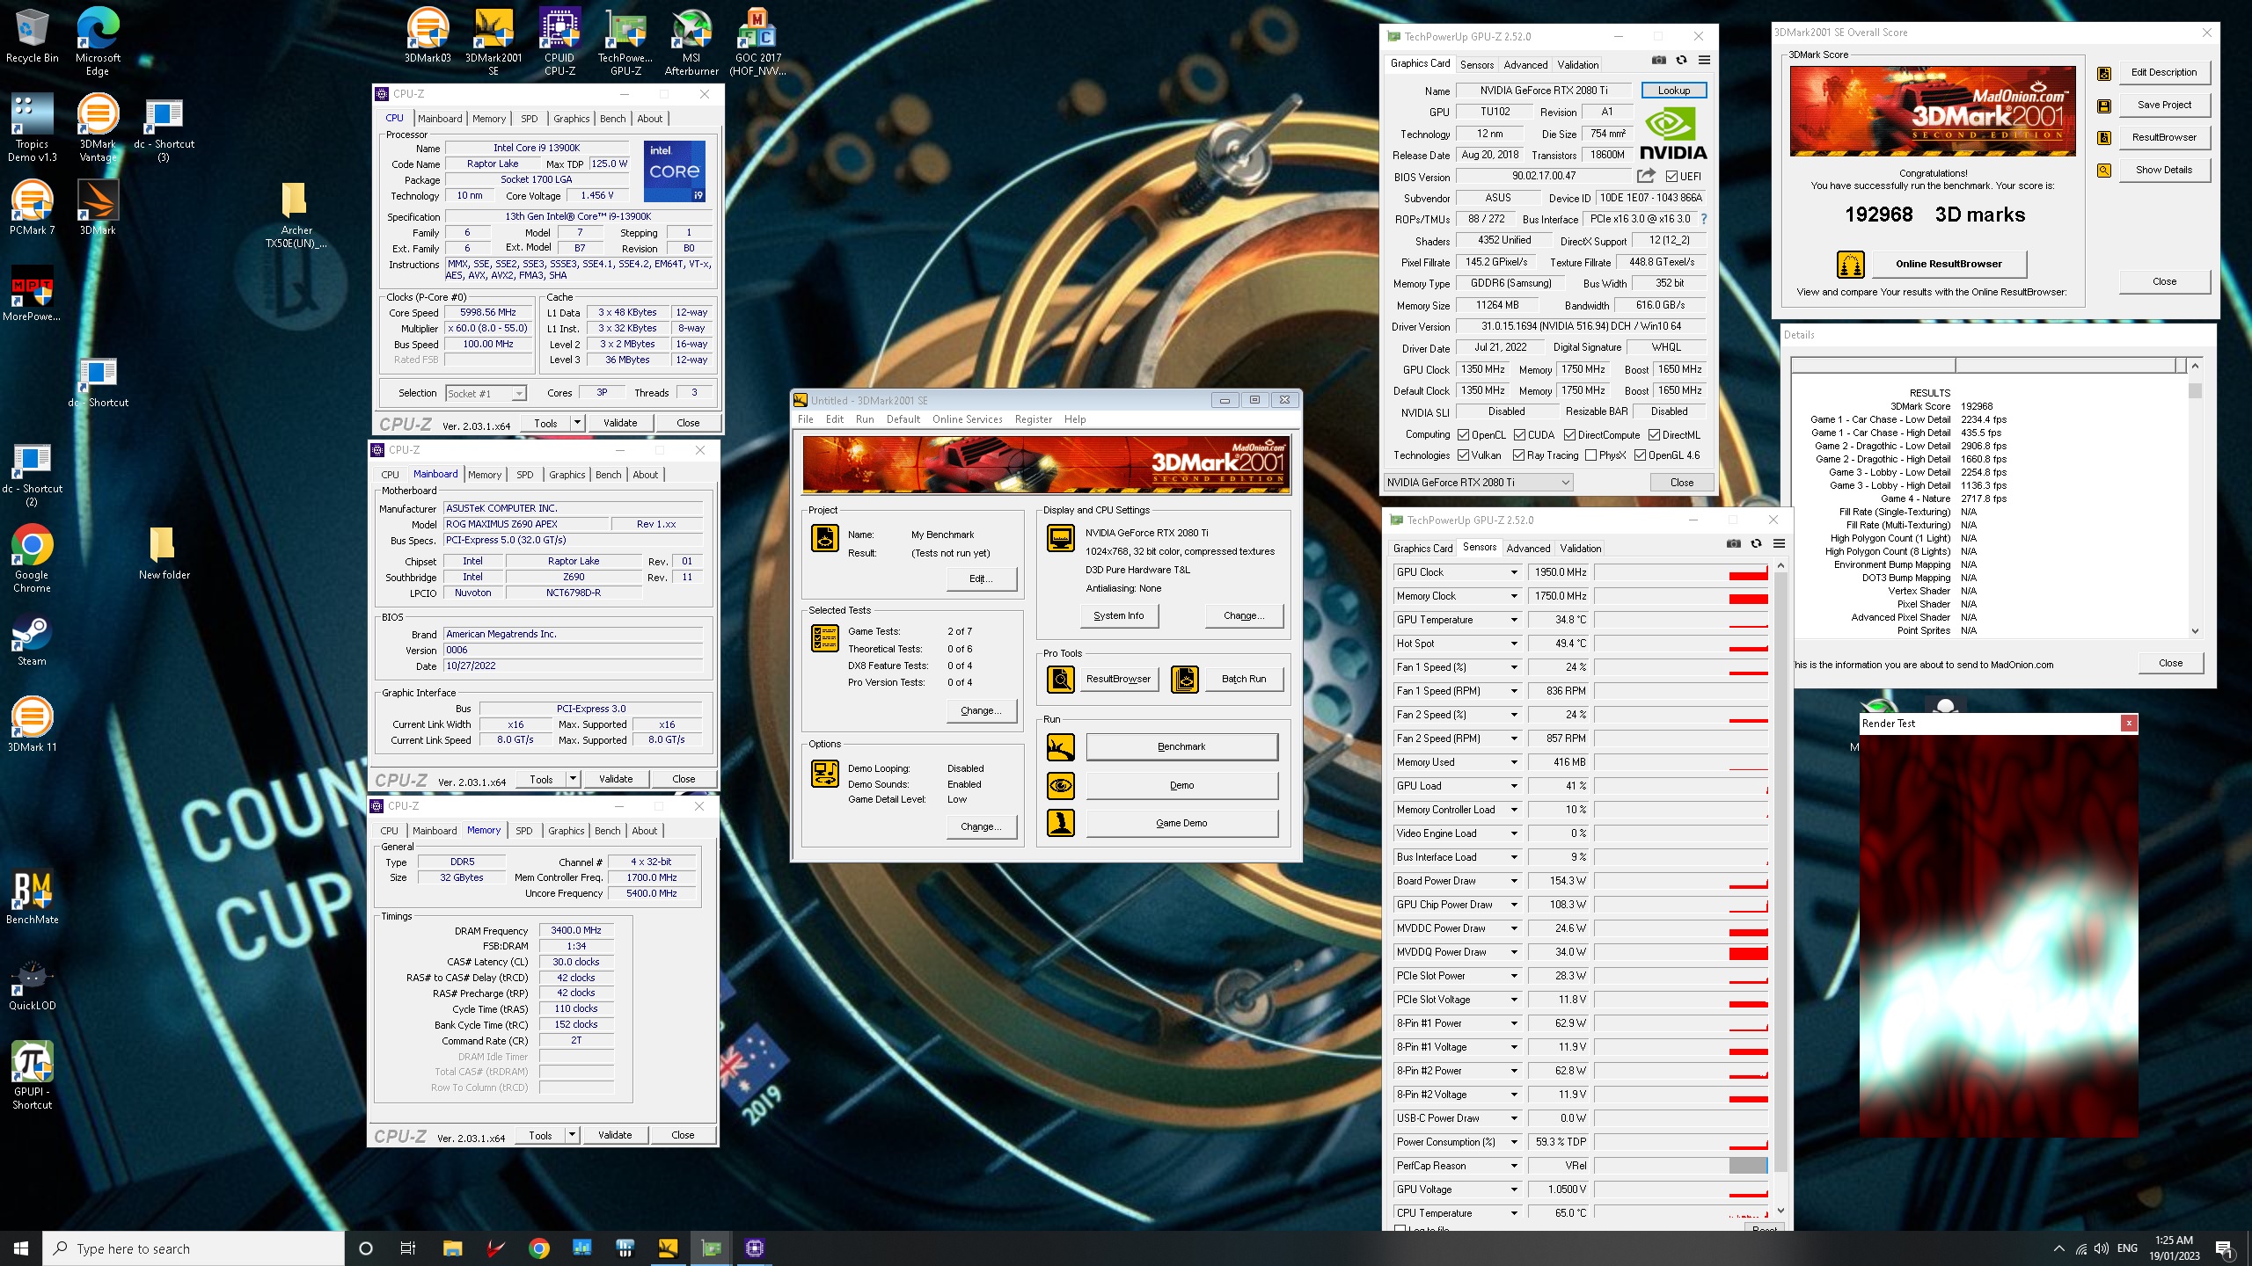This screenshot has height=1266, width=2252.
Task: Click the Windows Start button
Action: tap(21, 1248)
